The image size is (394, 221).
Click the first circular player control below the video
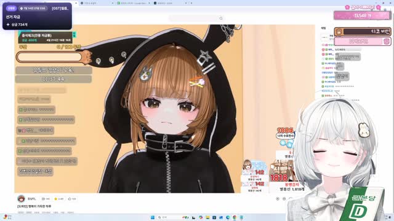(278, 199)
